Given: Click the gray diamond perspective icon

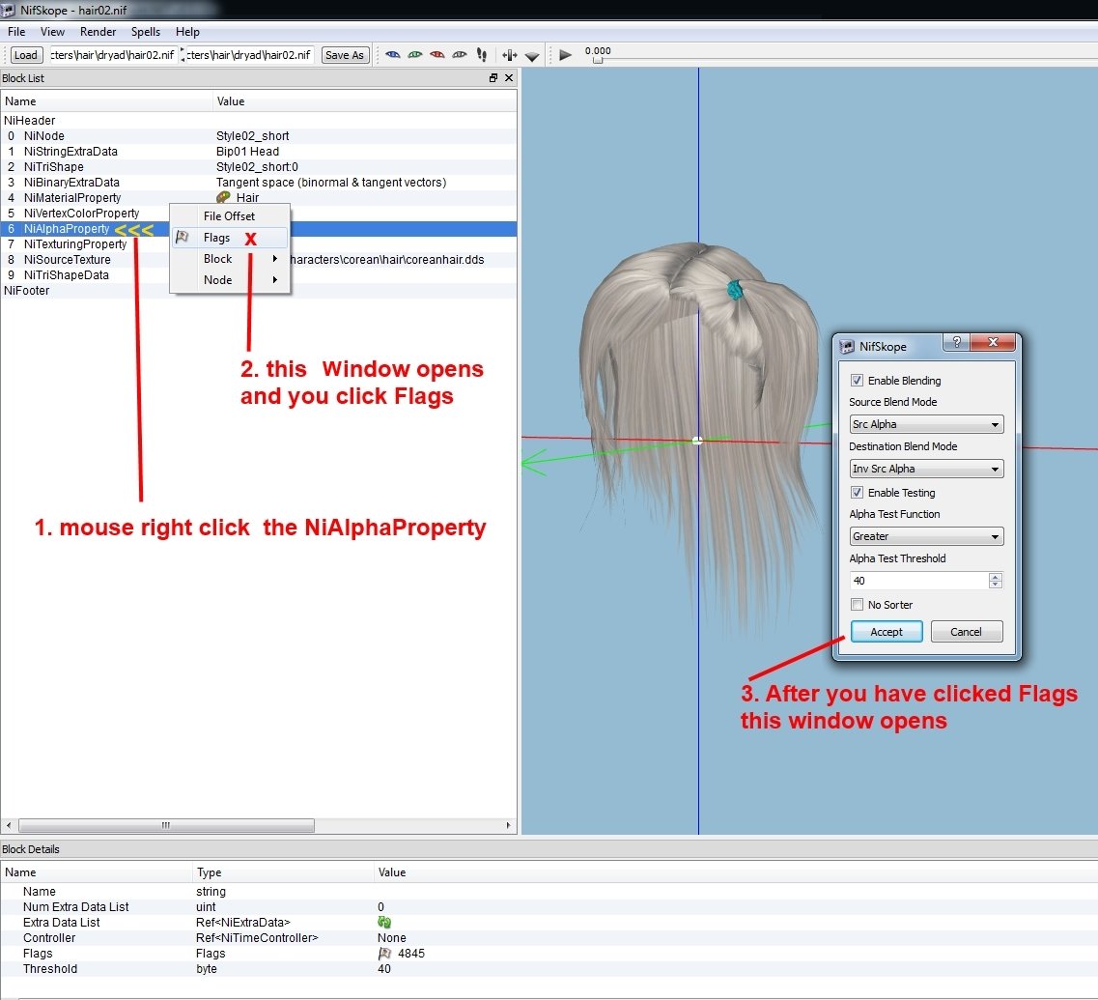Looking at the screenshot, I should click(532, 56).
